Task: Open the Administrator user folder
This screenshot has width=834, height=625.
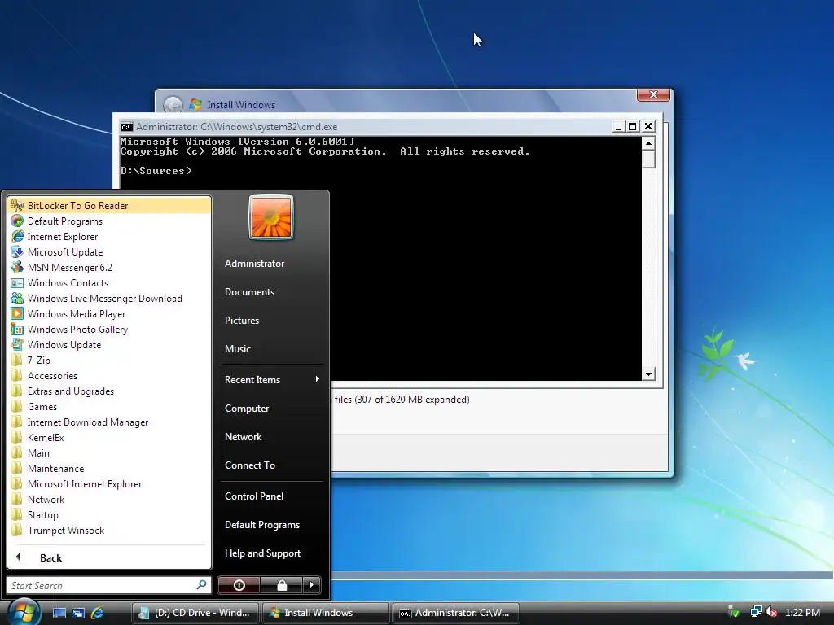Action: tap(270, 263)
